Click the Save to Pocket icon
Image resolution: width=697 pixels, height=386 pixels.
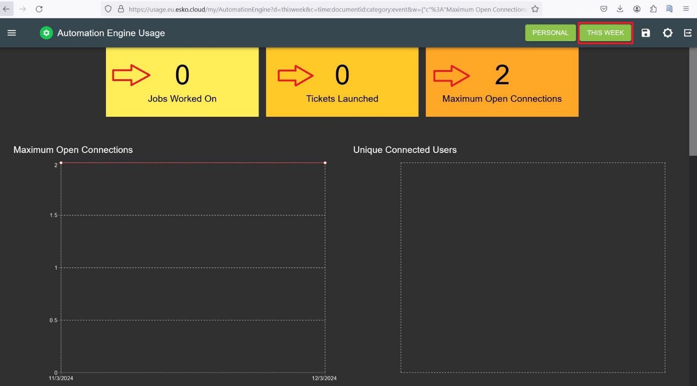[603, 9]
